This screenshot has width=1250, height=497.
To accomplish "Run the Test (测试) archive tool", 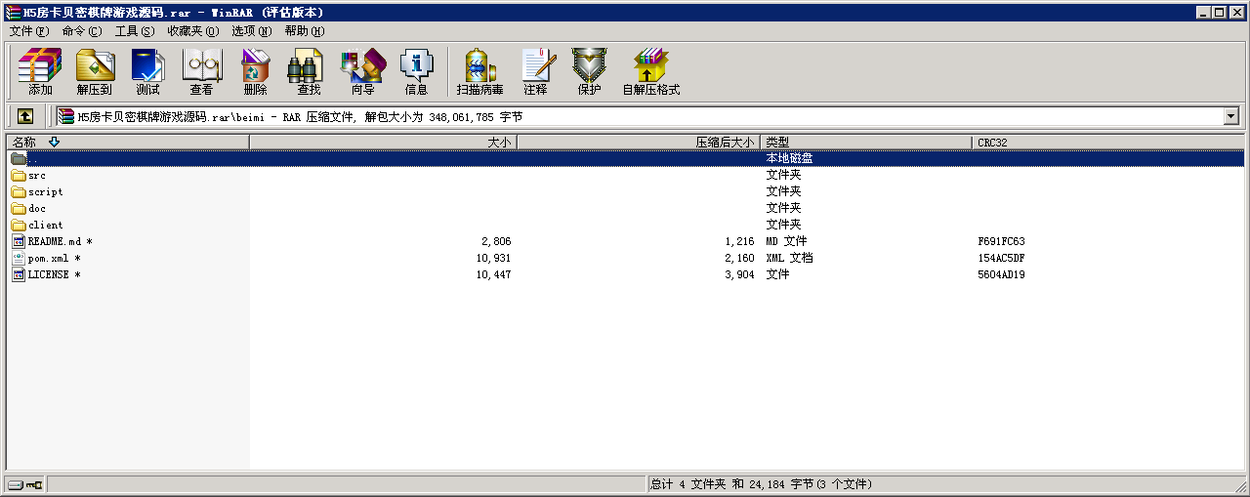I will [147, 72].
